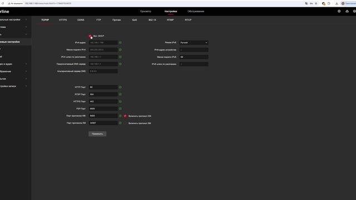356x200 pixels.
Task: Click green icon next to HTTP port field
Action: point(120,87)
